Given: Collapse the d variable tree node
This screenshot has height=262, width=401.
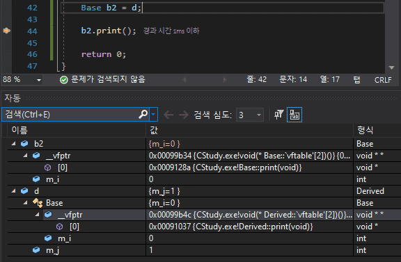Looking at the screenshot, I should [13, 190].
